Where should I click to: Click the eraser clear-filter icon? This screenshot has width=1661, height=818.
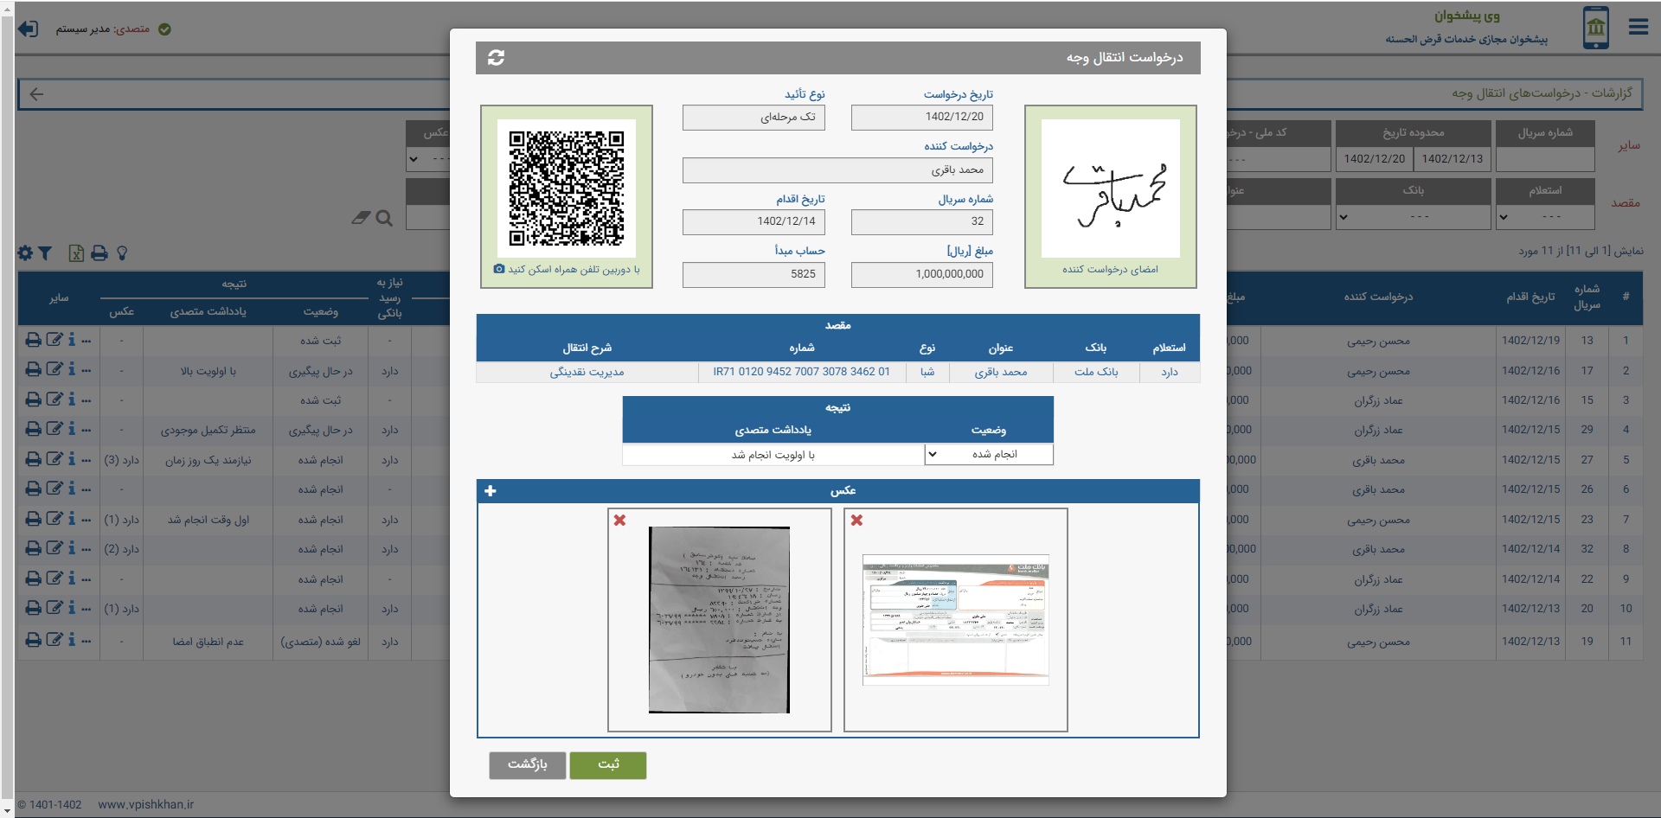[361, 218]
